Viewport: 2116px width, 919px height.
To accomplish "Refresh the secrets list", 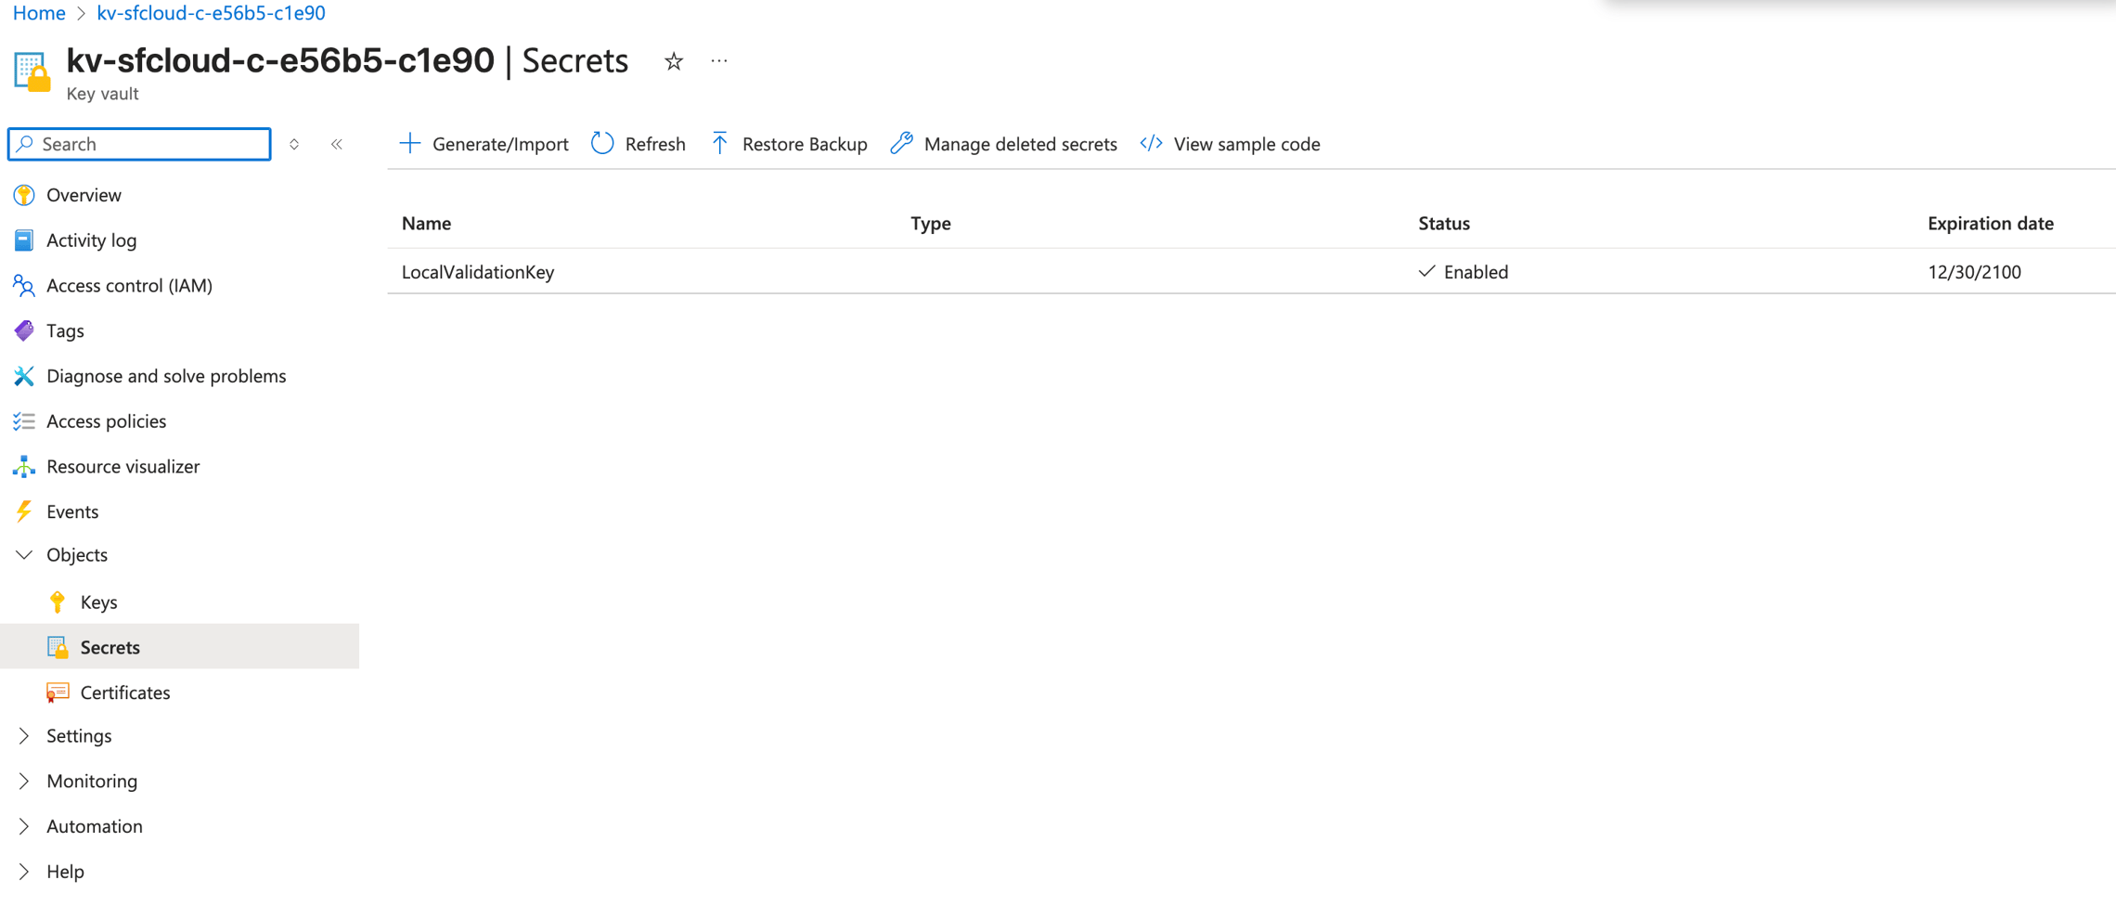I will (x=639, y=144).
